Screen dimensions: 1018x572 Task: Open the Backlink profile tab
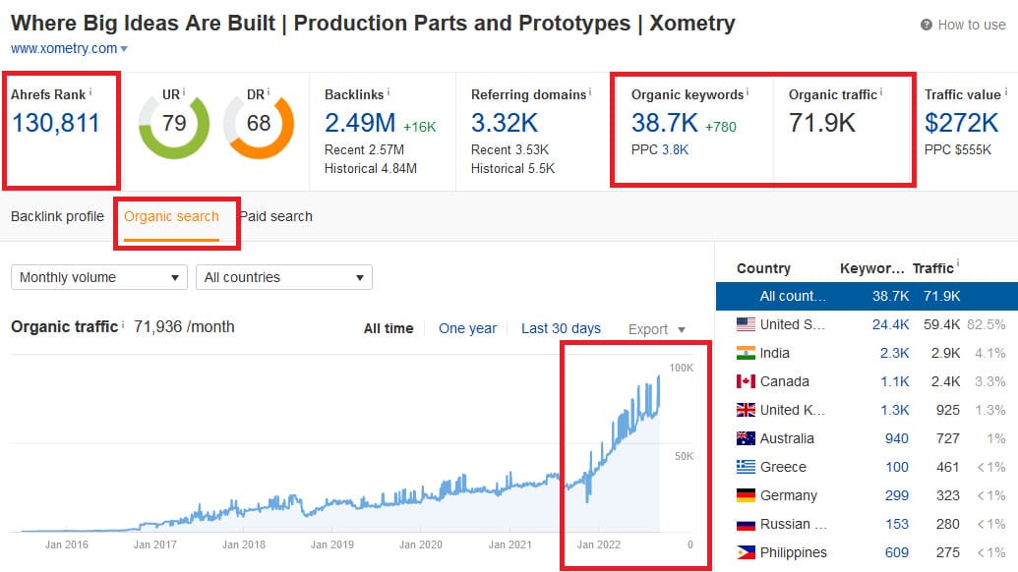coord(56,216)
